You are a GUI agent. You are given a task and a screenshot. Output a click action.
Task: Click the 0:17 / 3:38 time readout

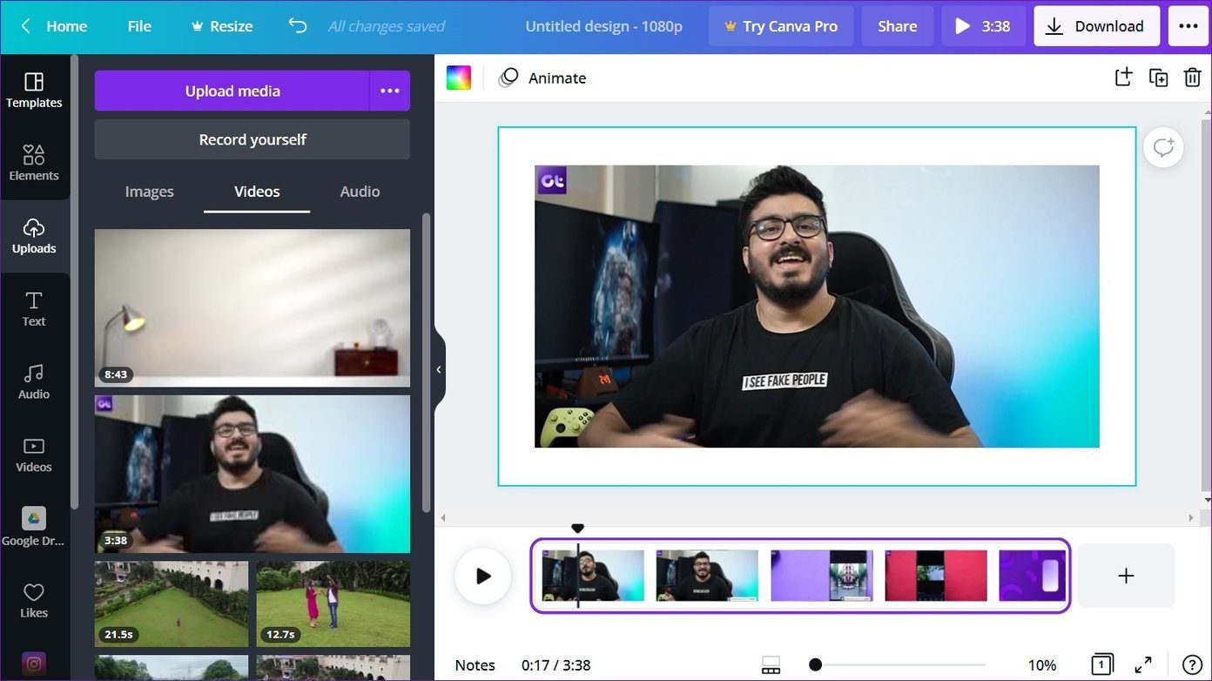coord(555,665)
